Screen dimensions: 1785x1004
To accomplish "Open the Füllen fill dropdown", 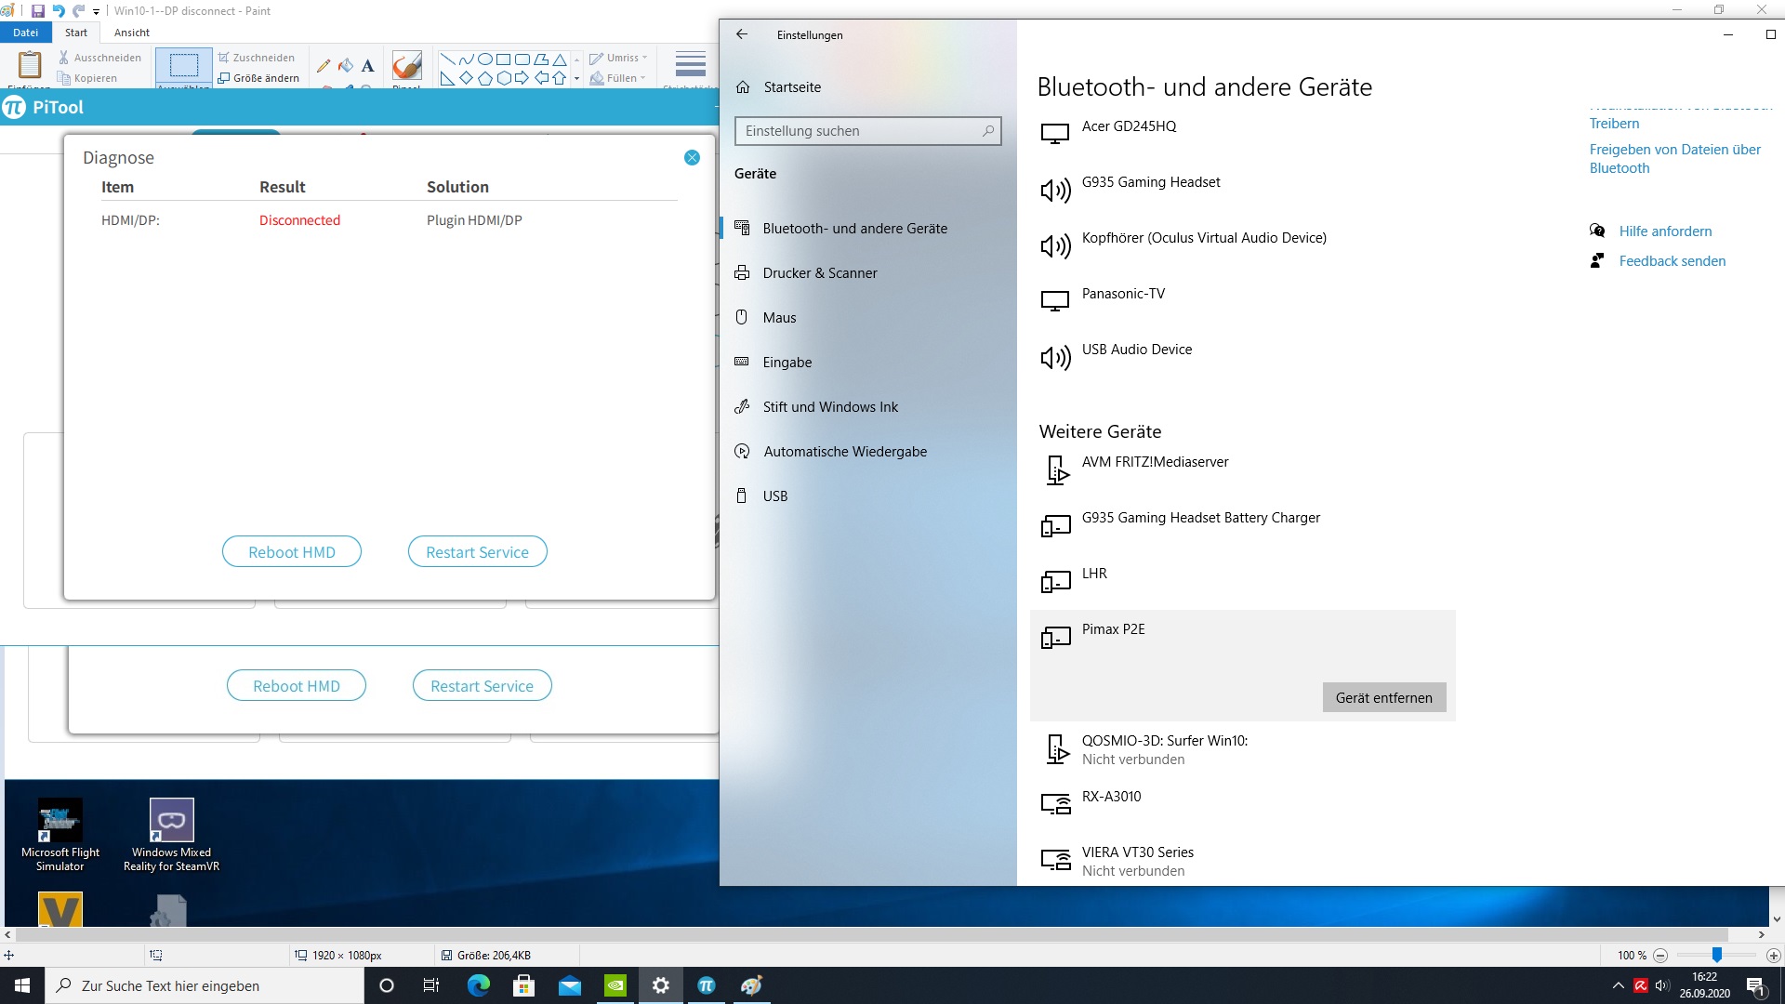I will point(619,78).
